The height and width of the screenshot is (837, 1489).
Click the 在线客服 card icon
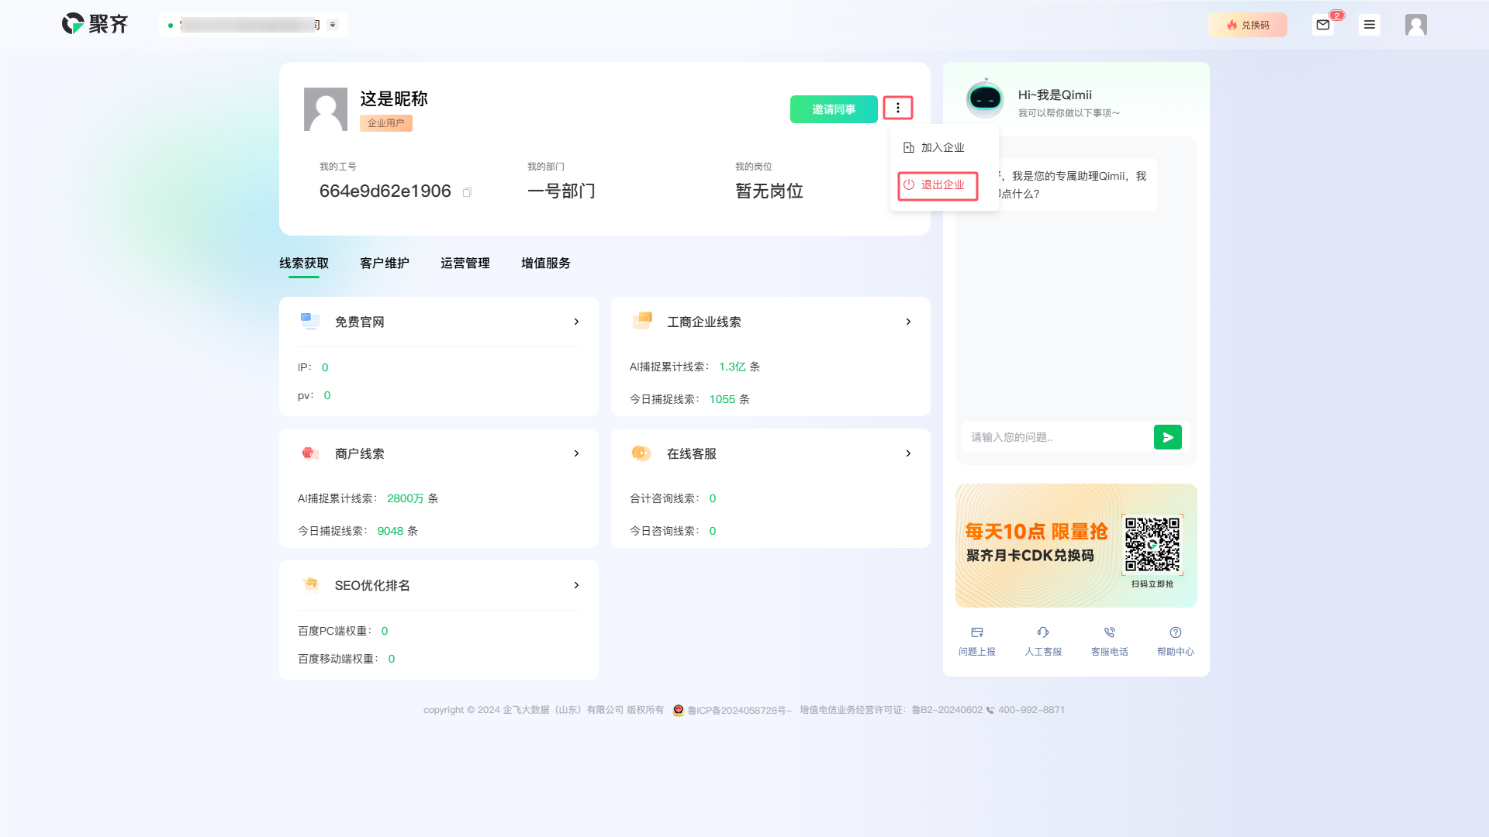[x=641, y=453]
